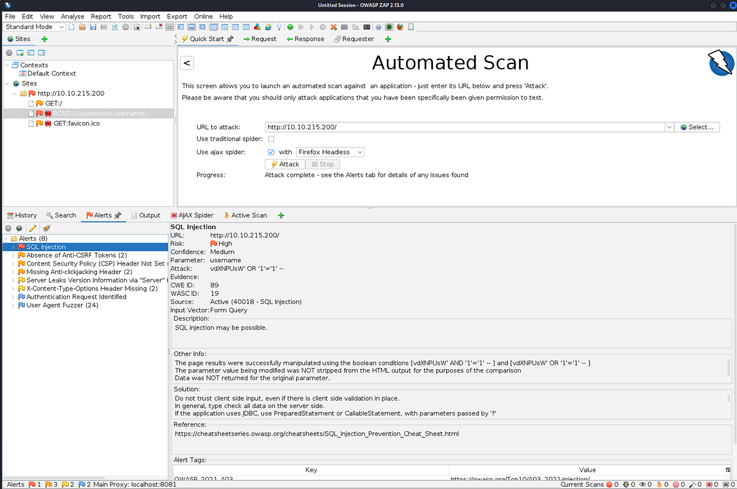This screenshot has width=737, height=489.
Task: Click the red X breakpoint toolbar icon
Action: [333, 27]
